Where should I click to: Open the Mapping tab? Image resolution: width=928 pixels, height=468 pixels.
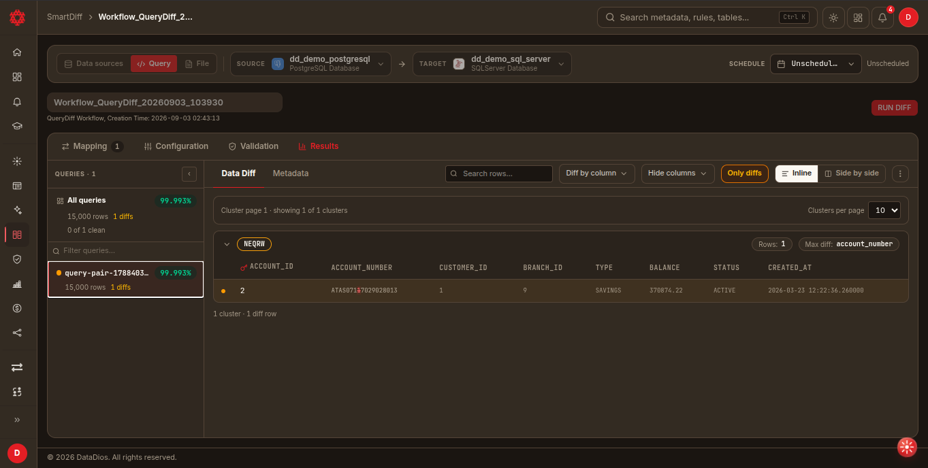(92, 146)
